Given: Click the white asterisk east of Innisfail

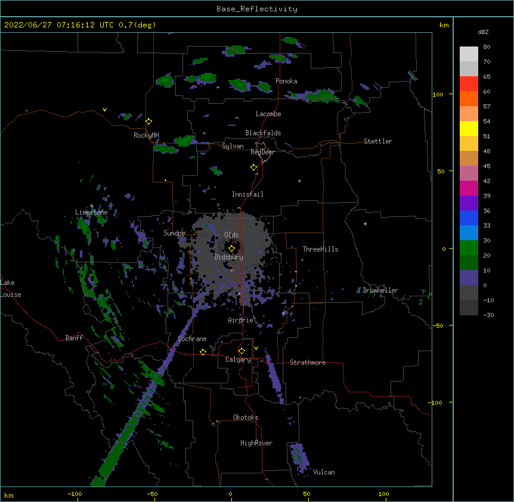Looking at the screenshot, I should 299,181.
